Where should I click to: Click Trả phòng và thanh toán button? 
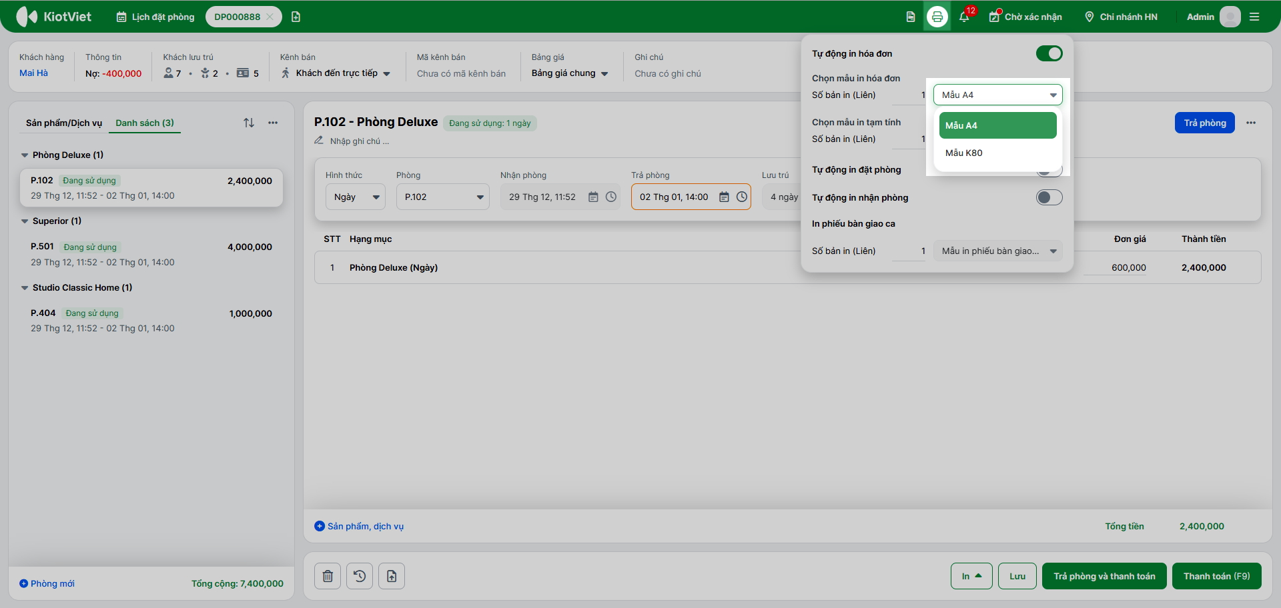click(x=1104, y=576)
